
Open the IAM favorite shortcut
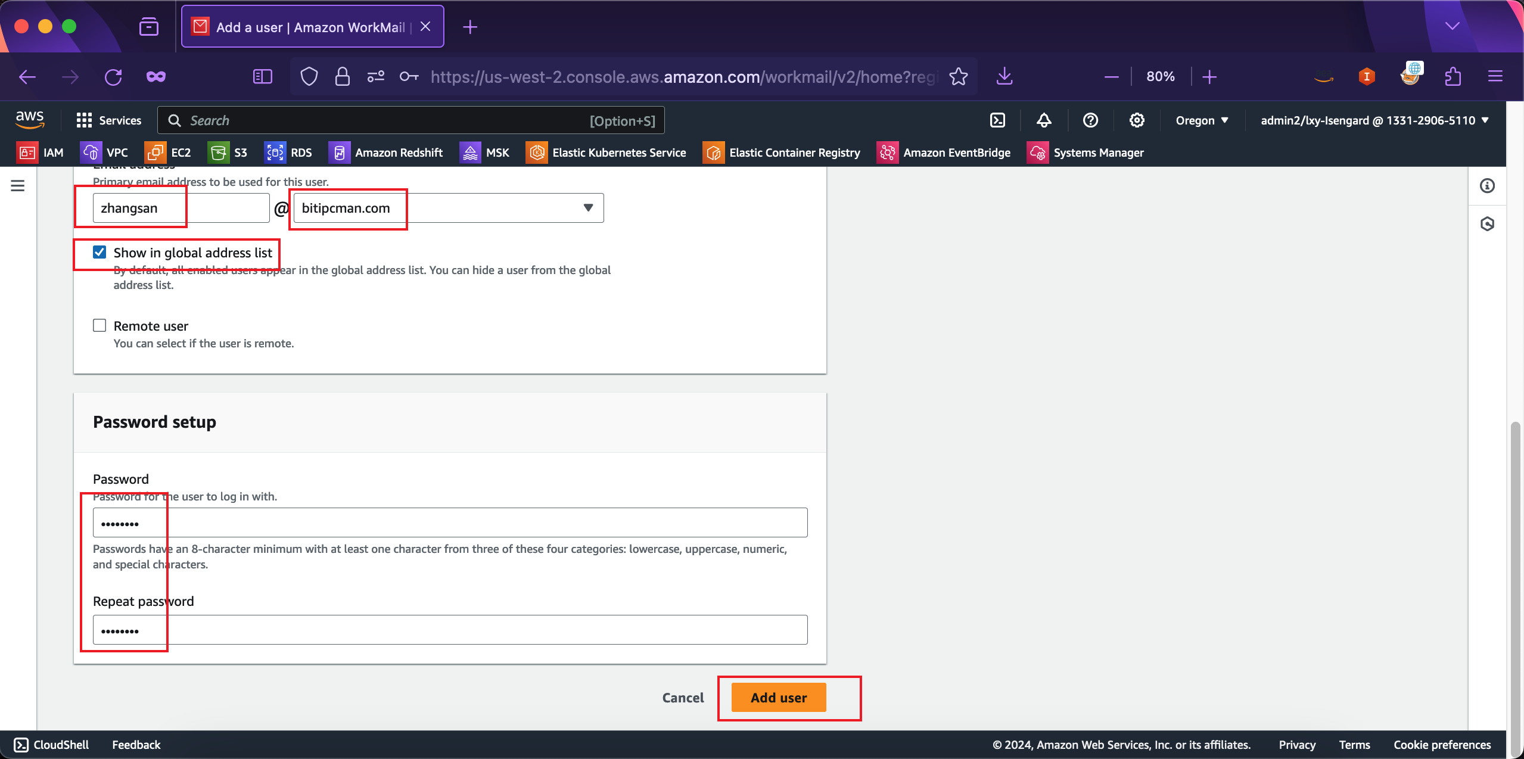point(41,153)
